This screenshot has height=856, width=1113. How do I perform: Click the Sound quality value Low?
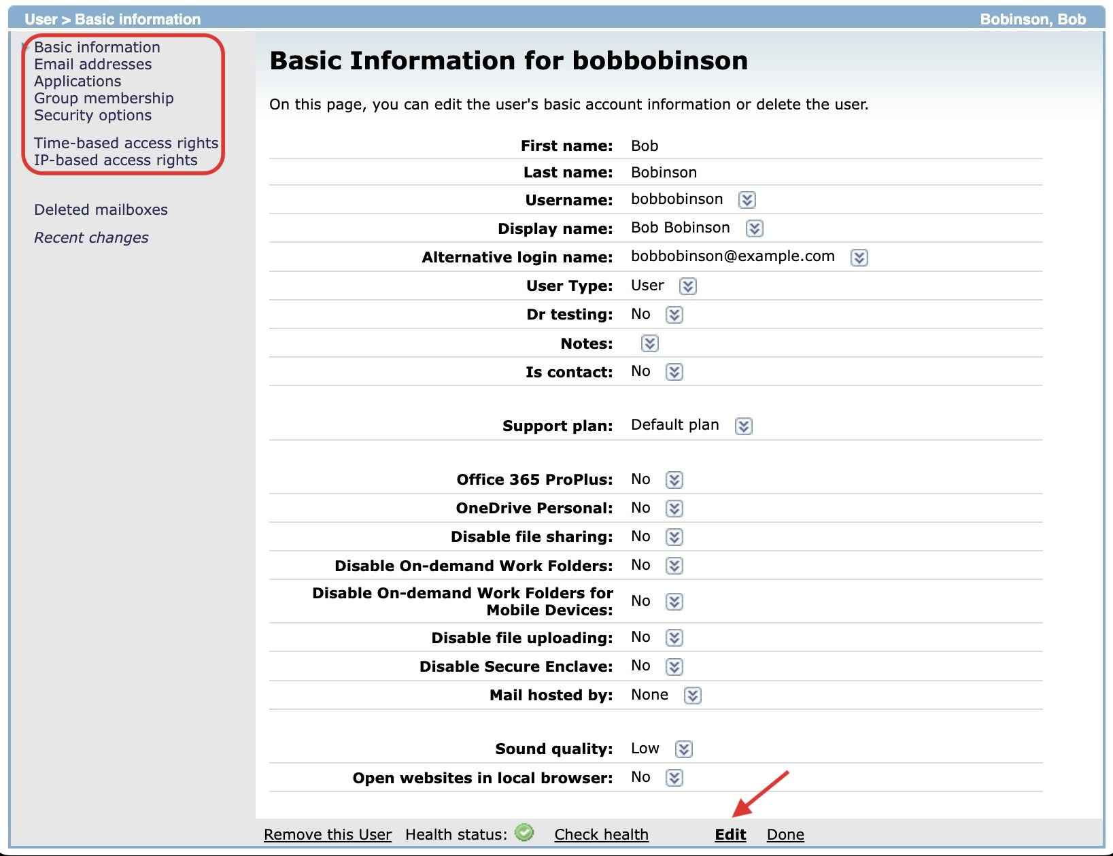tap(645, 748)
